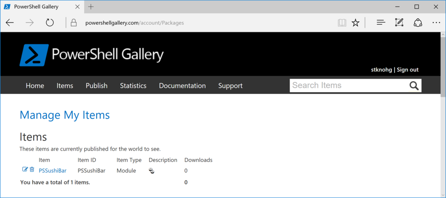The height and width of the screenshot is (198, 446).
Task: Add page to favorites star icon
Action: (355, 23)
